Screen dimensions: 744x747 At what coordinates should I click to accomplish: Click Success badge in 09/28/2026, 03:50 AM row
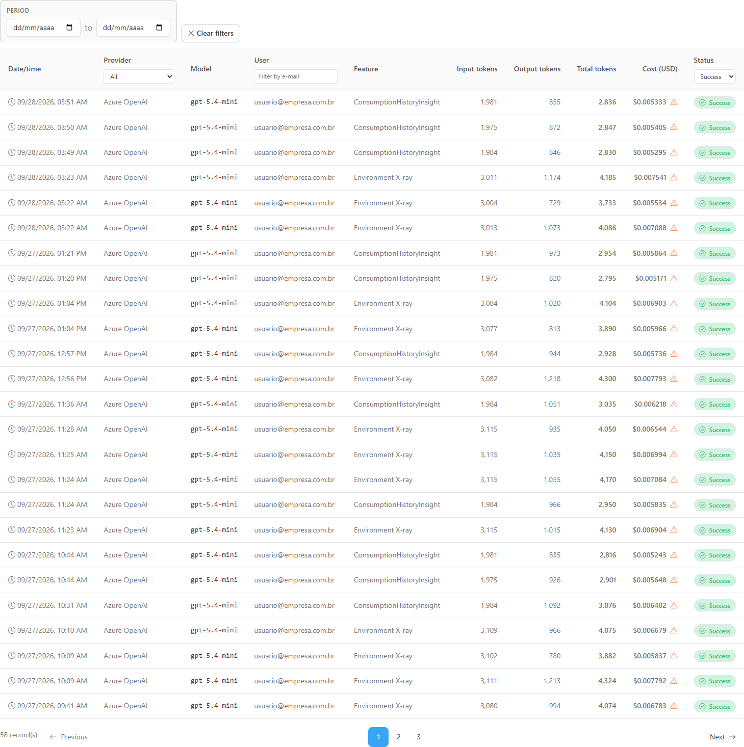point(714,128)
